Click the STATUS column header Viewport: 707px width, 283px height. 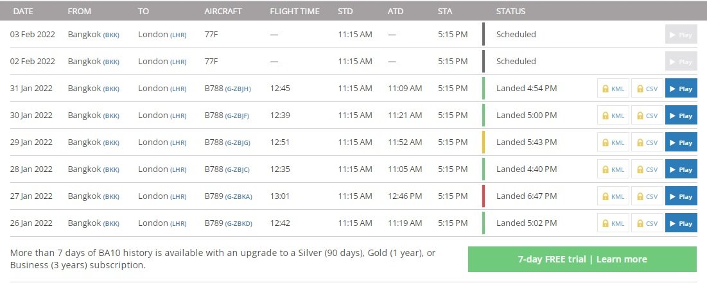(x=511, y=11)
